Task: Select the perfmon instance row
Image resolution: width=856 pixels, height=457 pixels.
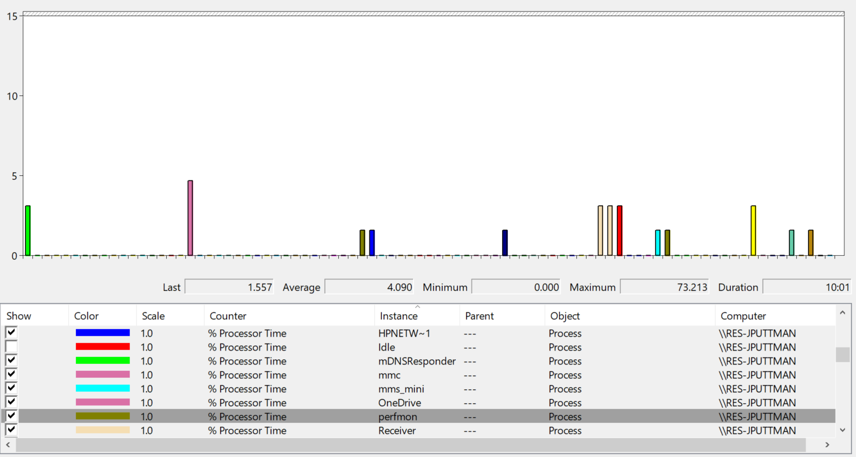Action: (x=397, y=417)
